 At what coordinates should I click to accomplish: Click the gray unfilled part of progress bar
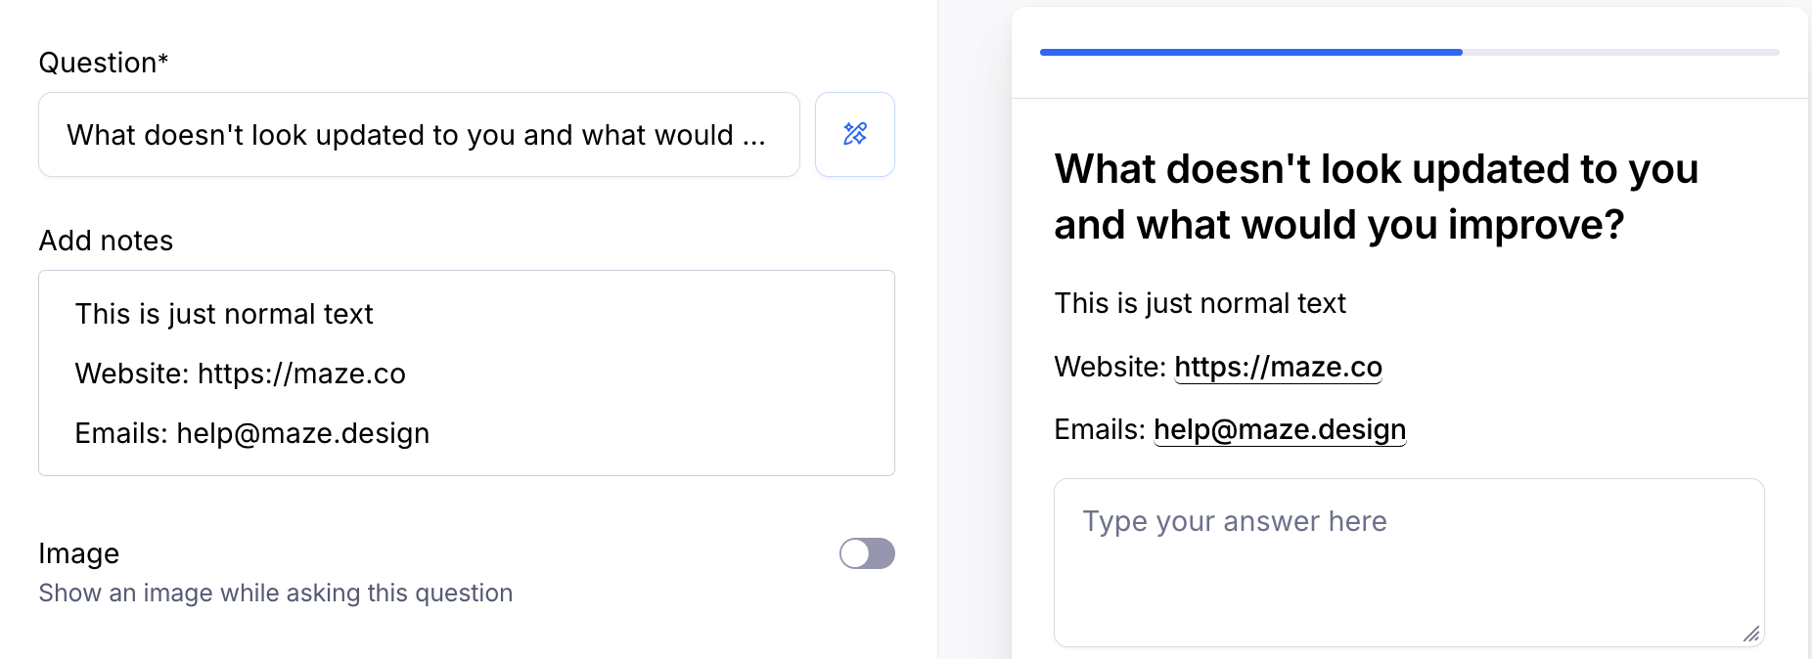[1620, 52]
